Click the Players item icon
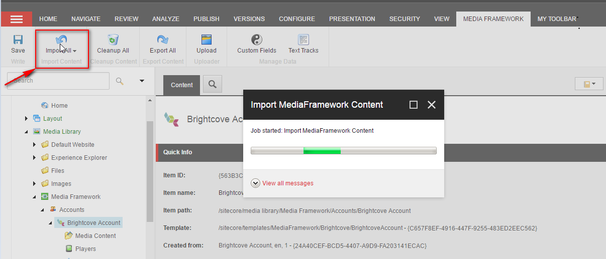The image size is (606, 259). (x=69, y=249)
